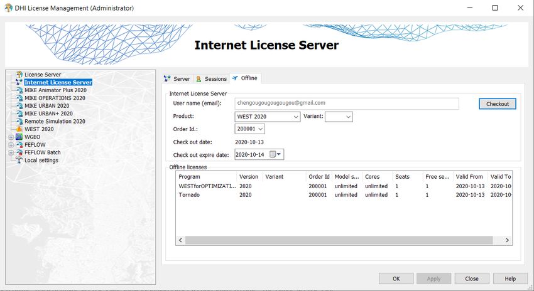Click the Sessions tab user icon

tap(199, 79)
